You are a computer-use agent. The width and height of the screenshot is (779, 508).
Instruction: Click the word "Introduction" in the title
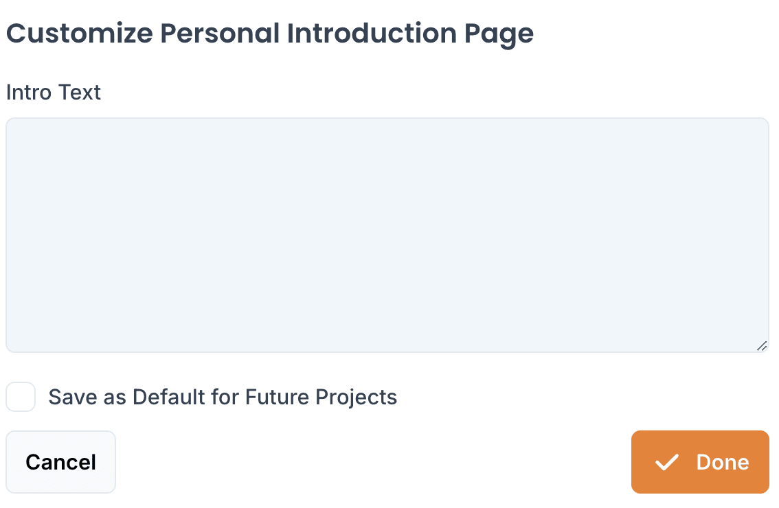pyautogui.click(x=372, y=33)
